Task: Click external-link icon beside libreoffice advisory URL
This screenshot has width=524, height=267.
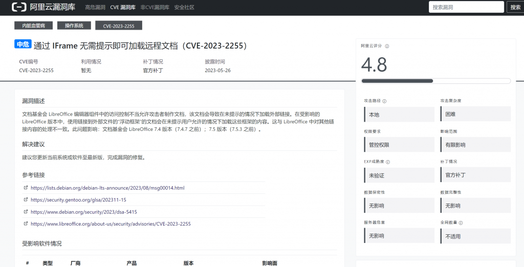Action: tap(26, 224)
